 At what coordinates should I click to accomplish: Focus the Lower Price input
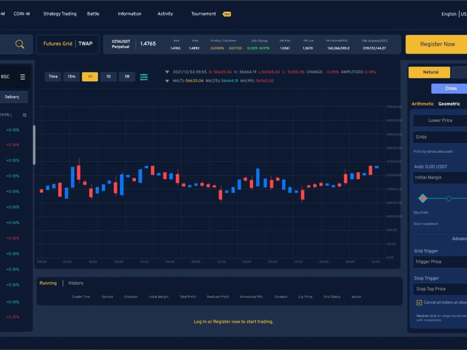point(440,120)
